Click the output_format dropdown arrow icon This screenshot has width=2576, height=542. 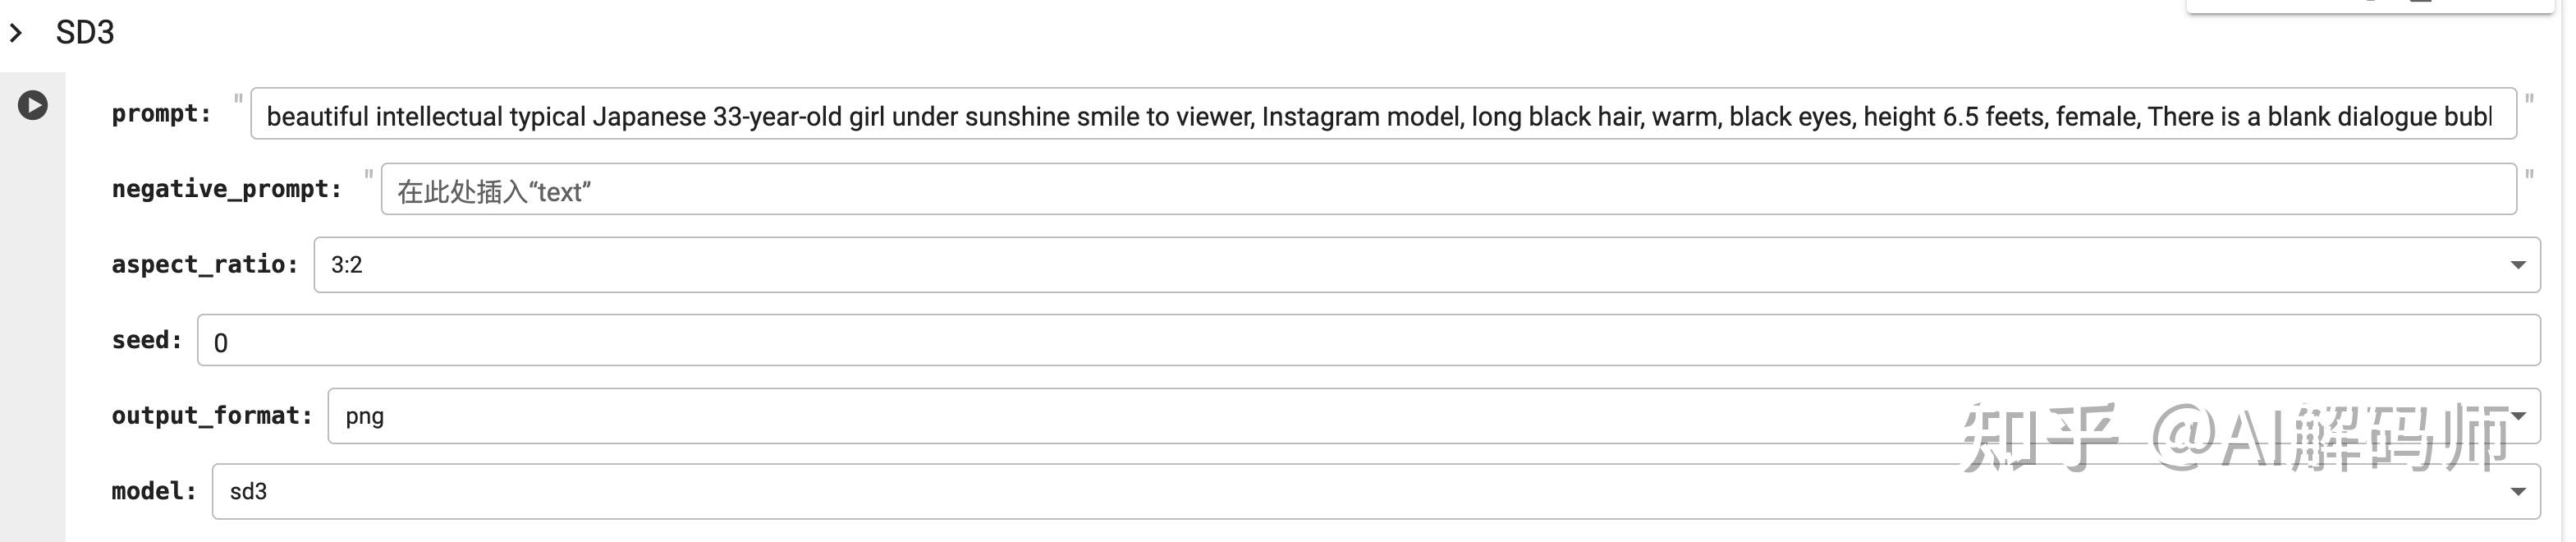tap(2519, 416)
